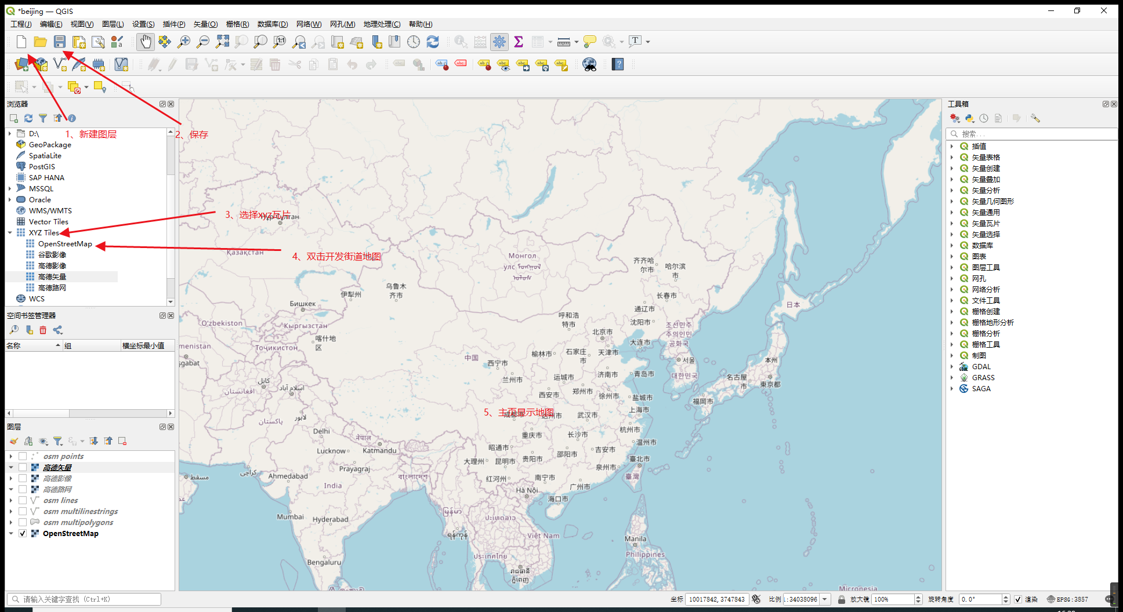Viewport: 1123px width, 612px height.
Task: Click the horizontal scrollbar in bookmark manager
Action: (89, 413)
